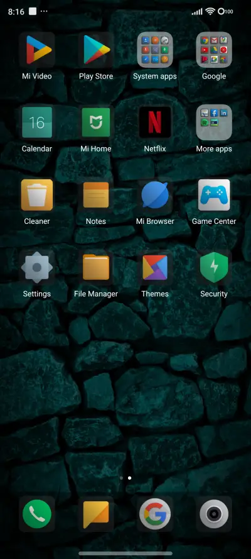Tap the Wi-Fi status icon
Image resolution: width=251 pixels, height=559 pixels.
point(210,11)
